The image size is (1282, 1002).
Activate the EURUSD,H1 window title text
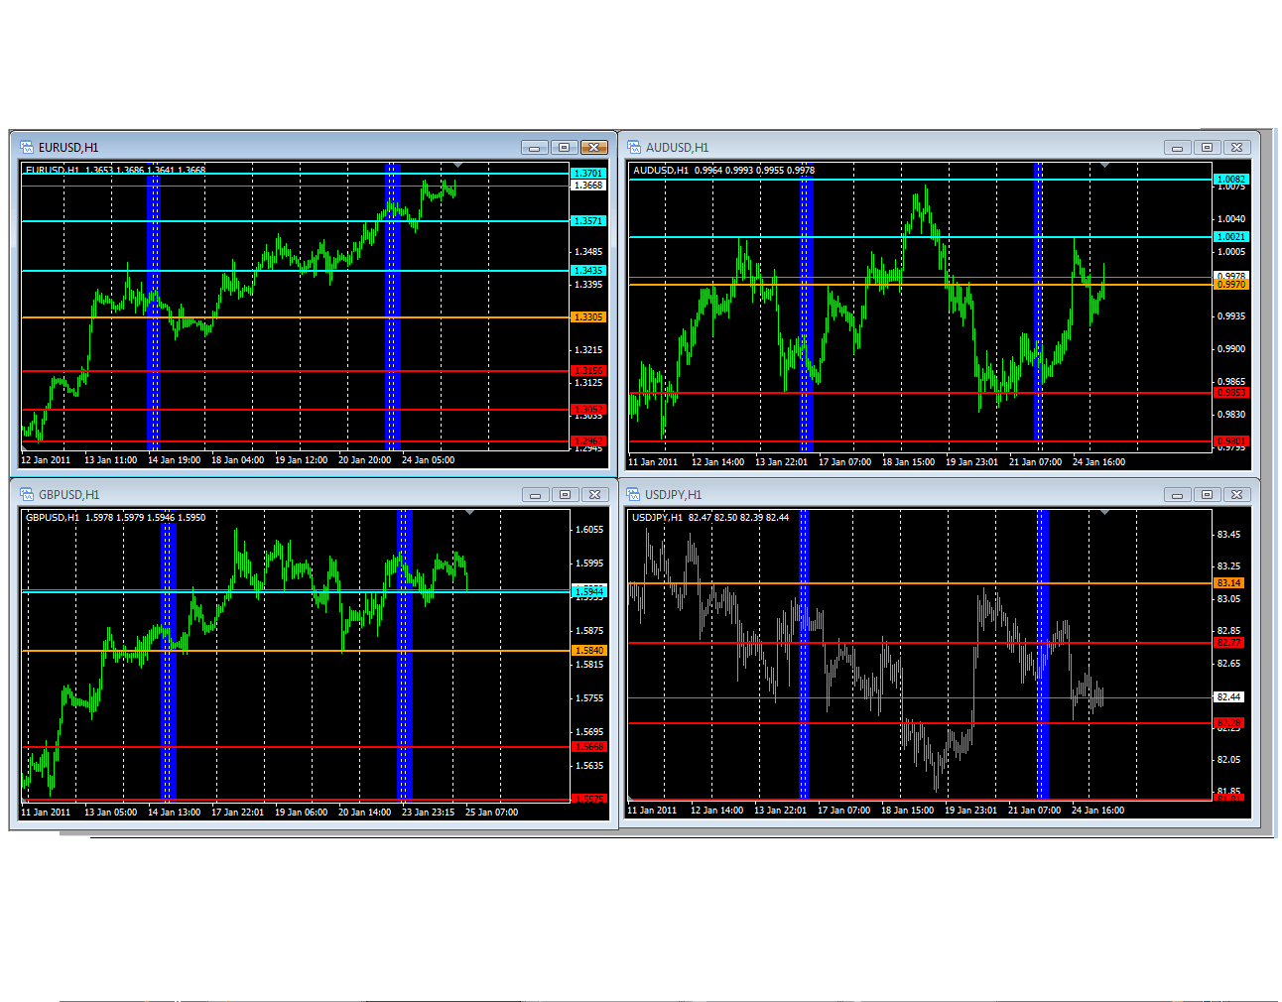coord(68,148)
